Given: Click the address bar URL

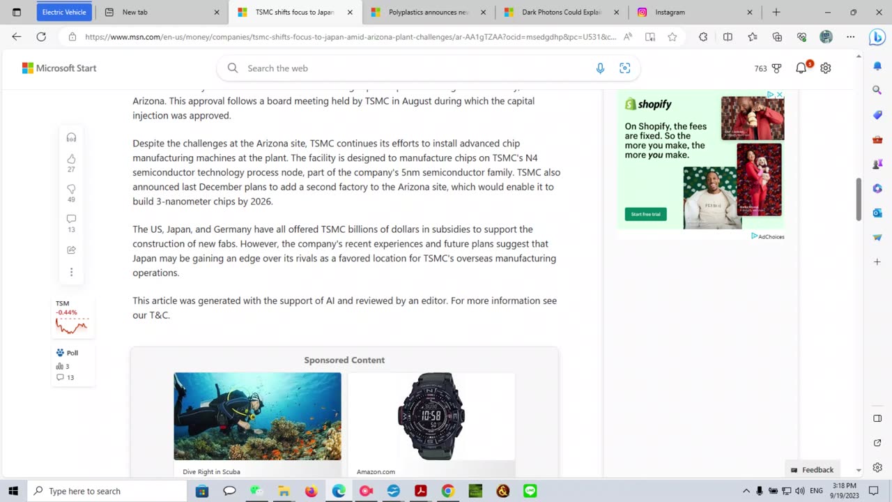Looking at the screenshot, I should point(351,37).
